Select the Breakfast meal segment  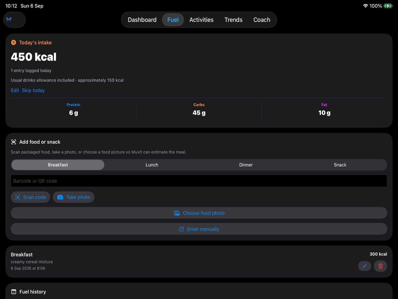(58, 165)
